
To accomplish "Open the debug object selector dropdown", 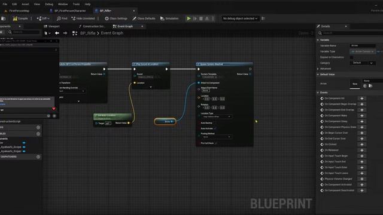I will [x=240, y=19].
